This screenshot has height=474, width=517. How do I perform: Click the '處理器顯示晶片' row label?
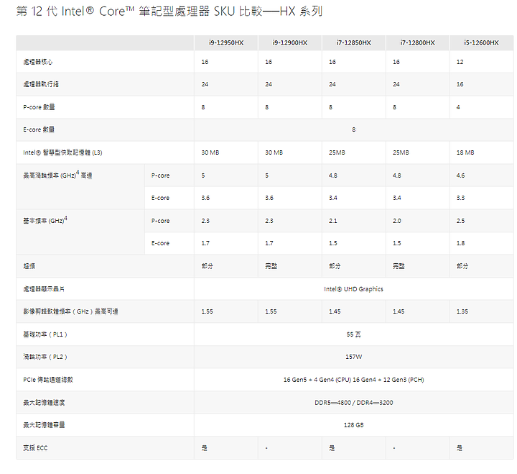tap(44, 289)
